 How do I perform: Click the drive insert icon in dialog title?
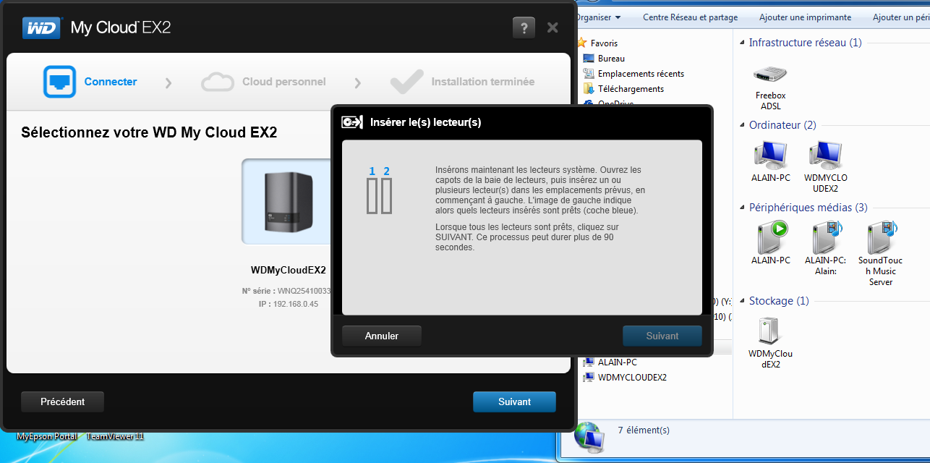(352, 122)
